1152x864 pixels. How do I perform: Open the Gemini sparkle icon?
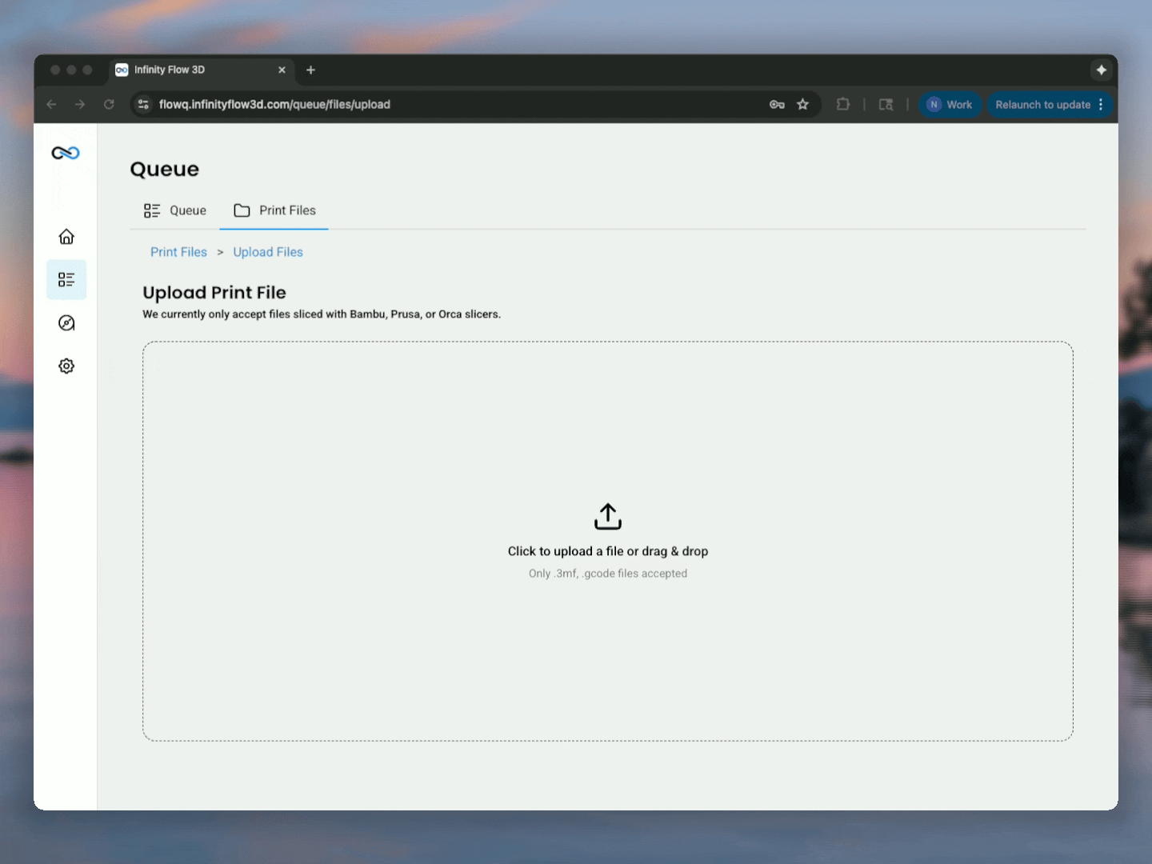pyautogui.click(x=1102, y=70)
